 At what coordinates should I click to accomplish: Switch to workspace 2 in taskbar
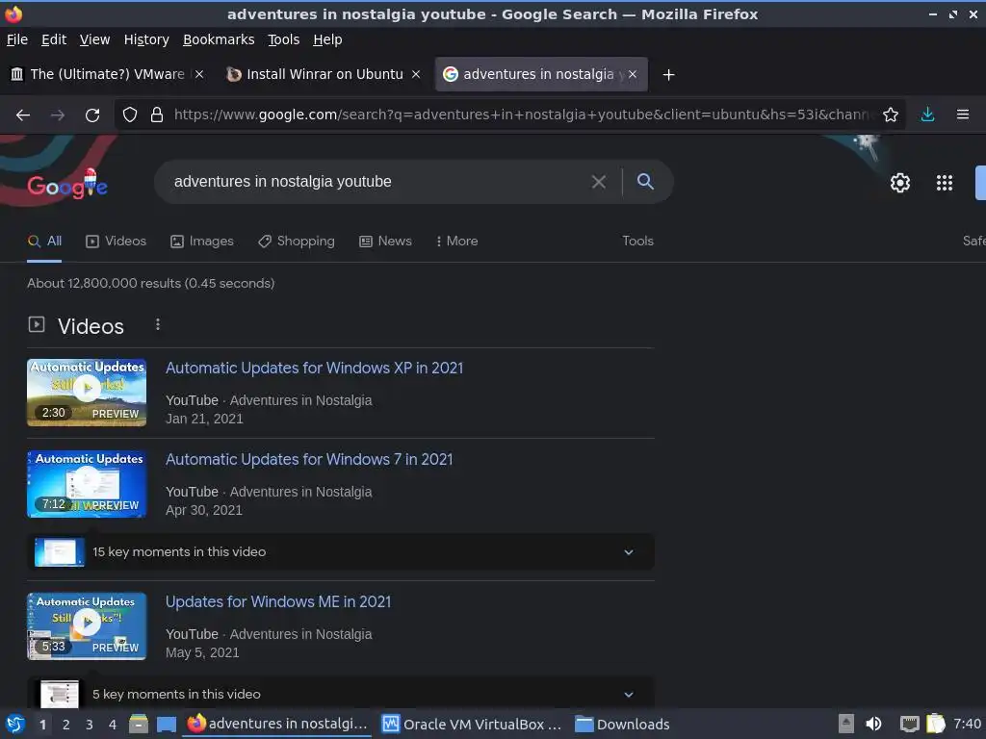(x=66, y=725)
